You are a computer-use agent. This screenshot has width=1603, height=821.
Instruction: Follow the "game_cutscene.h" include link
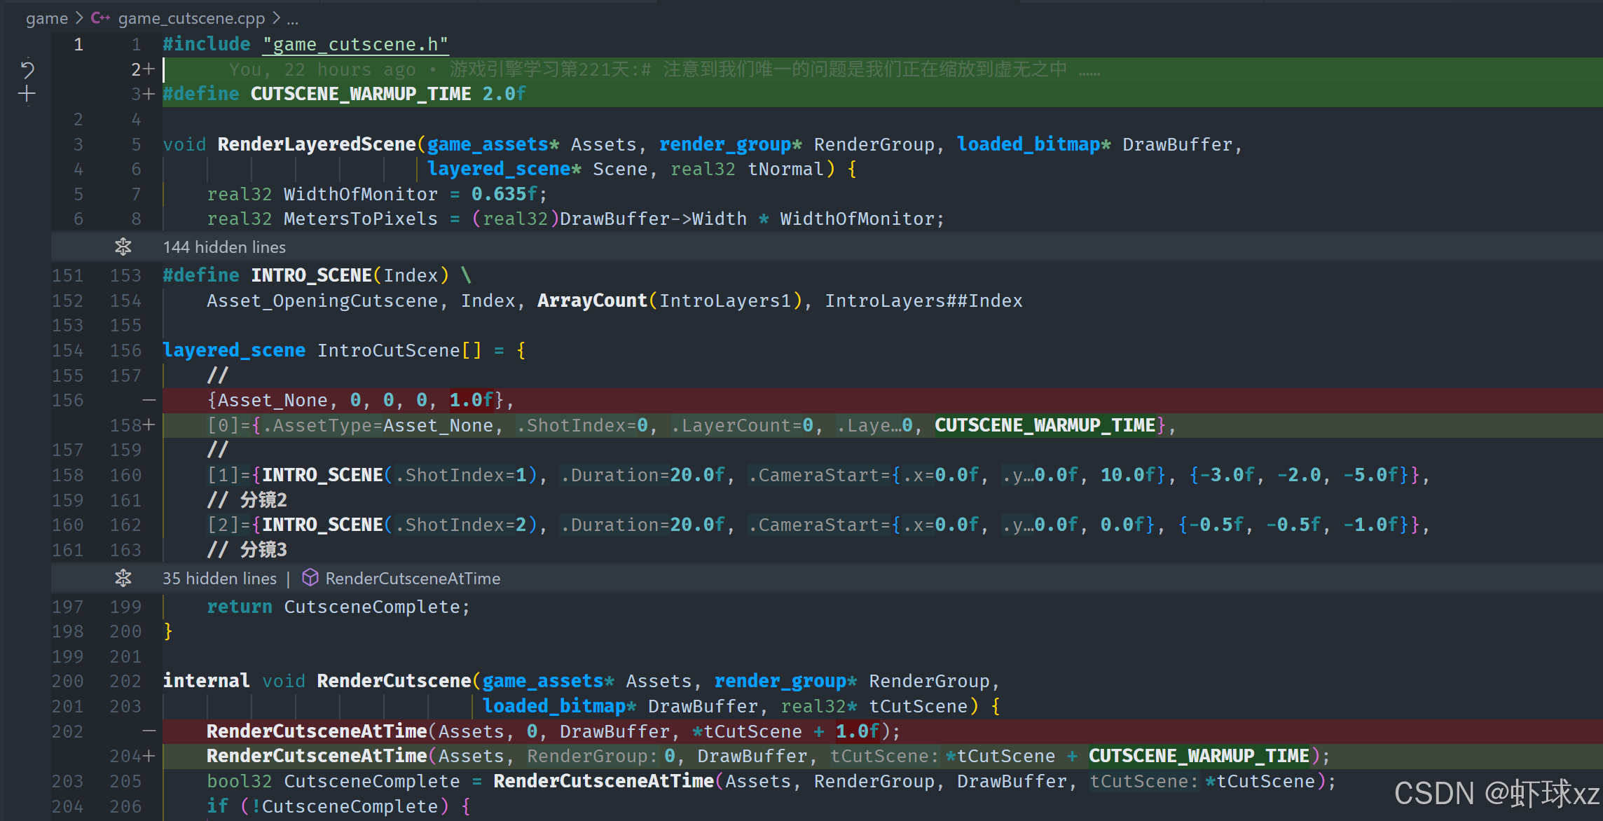point(356,45)
